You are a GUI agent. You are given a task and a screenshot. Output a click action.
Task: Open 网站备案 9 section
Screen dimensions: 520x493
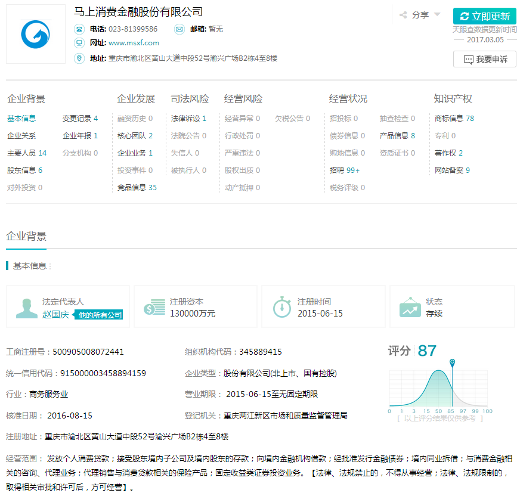coord(453,170)
